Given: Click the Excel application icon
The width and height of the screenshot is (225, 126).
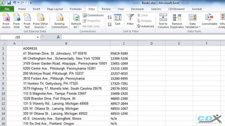Looking at the screenshot, I should (x=2, y=2).
